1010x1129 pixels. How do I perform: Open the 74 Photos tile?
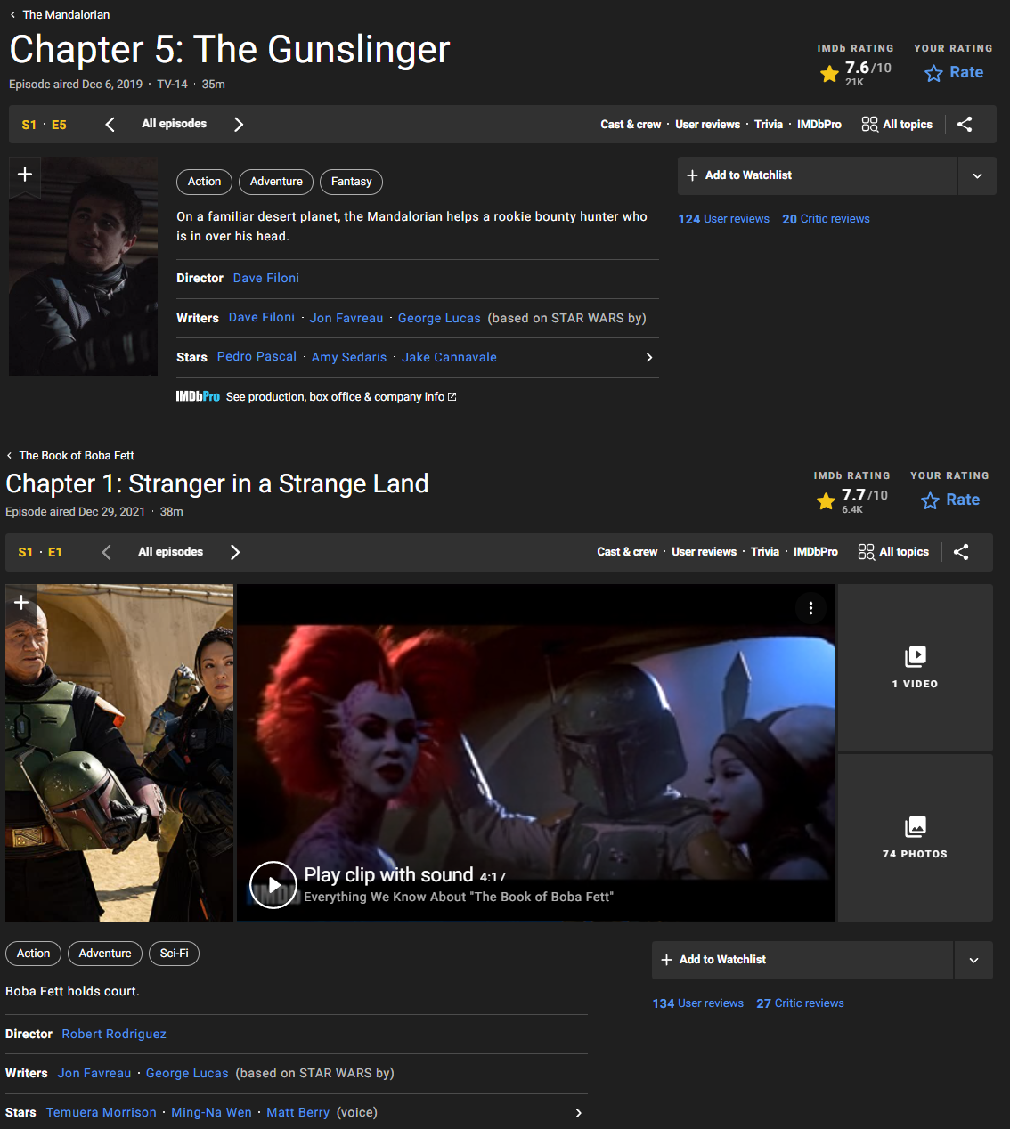click(916, 838)
